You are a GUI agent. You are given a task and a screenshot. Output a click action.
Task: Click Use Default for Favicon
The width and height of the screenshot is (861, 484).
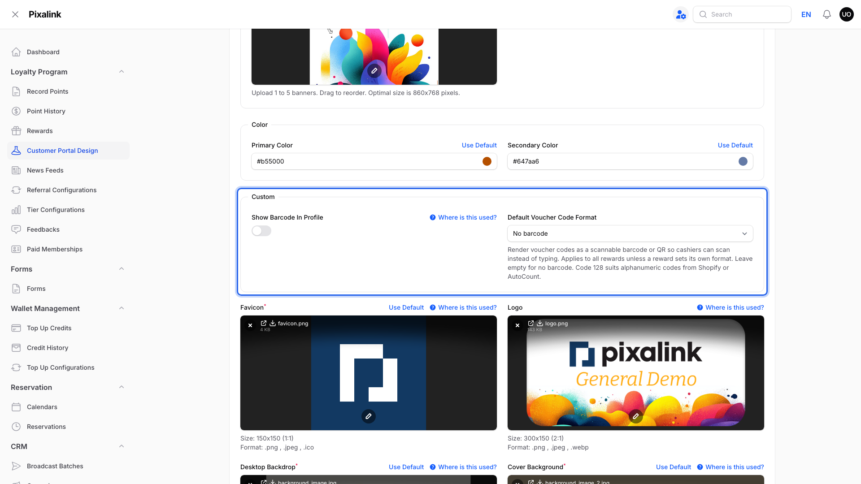click(406, 307)
